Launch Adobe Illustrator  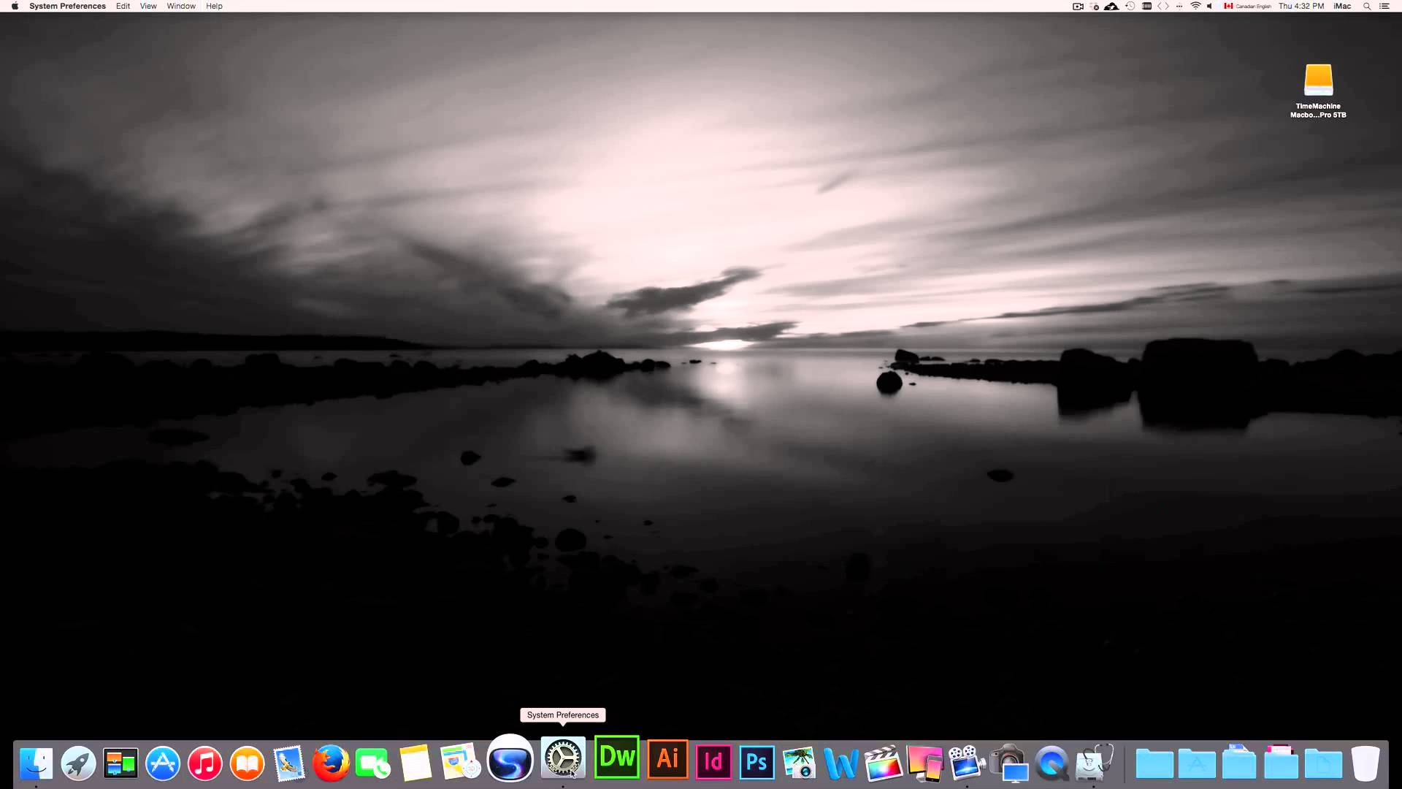pos(667,761)
